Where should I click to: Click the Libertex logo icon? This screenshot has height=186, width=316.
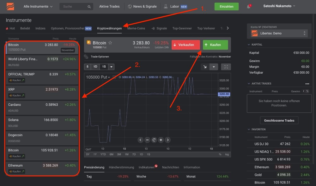[10, 6]
